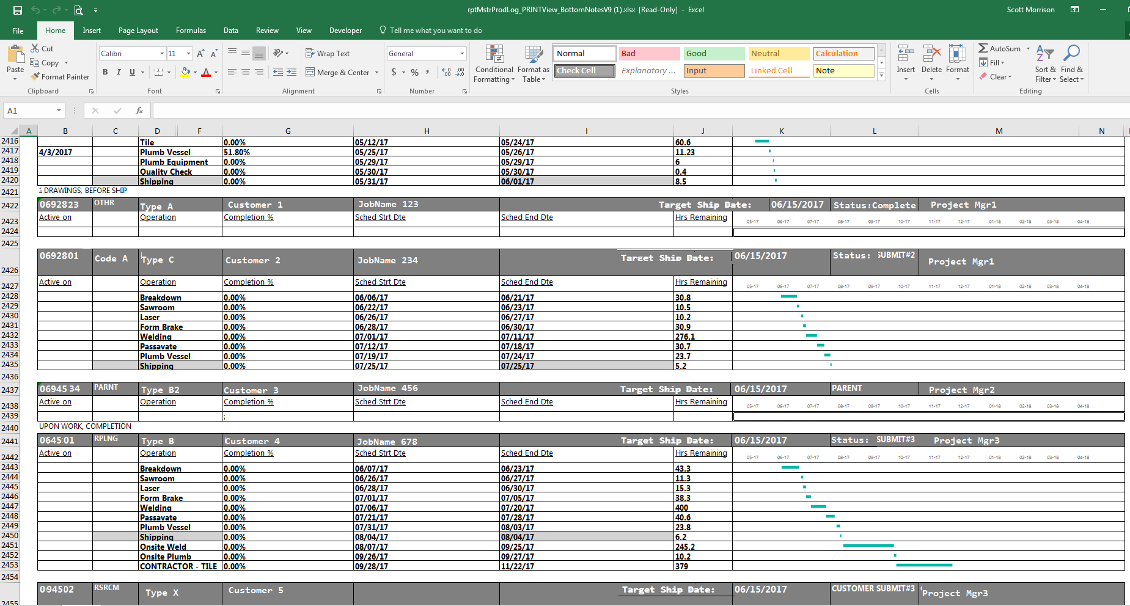Toggle Center alignment button
The width and height of the screenshot is (1130, 606).
click(x=246, y=72)
